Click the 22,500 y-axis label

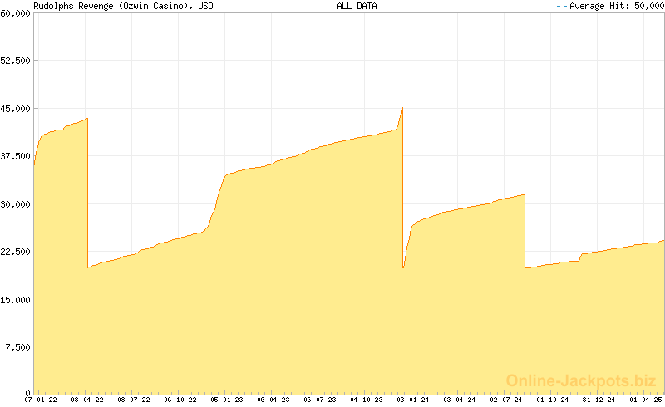15,252
